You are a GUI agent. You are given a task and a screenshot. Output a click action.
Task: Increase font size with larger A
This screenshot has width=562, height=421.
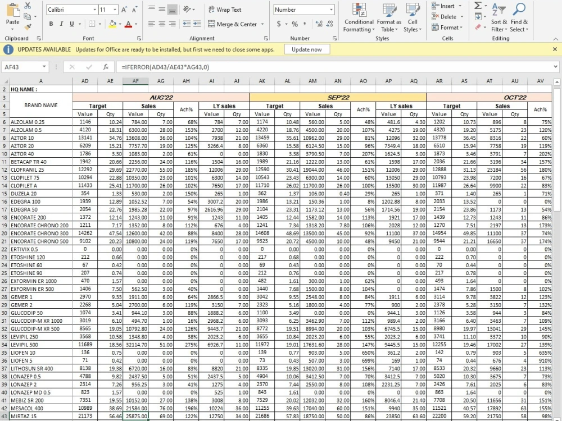tap(124, 10)
